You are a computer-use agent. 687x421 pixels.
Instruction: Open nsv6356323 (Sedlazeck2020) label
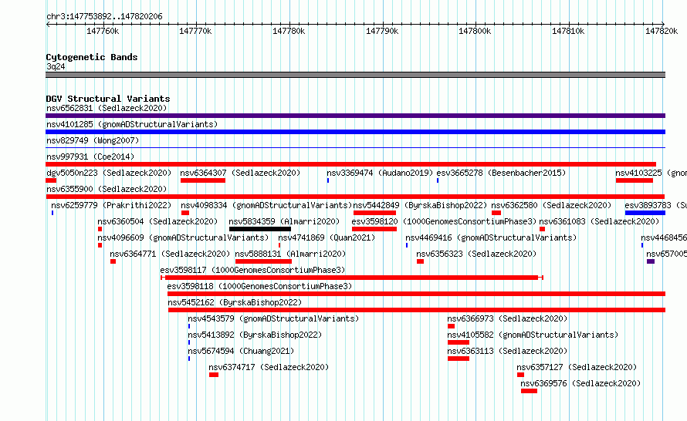click(x=476, y=254)
